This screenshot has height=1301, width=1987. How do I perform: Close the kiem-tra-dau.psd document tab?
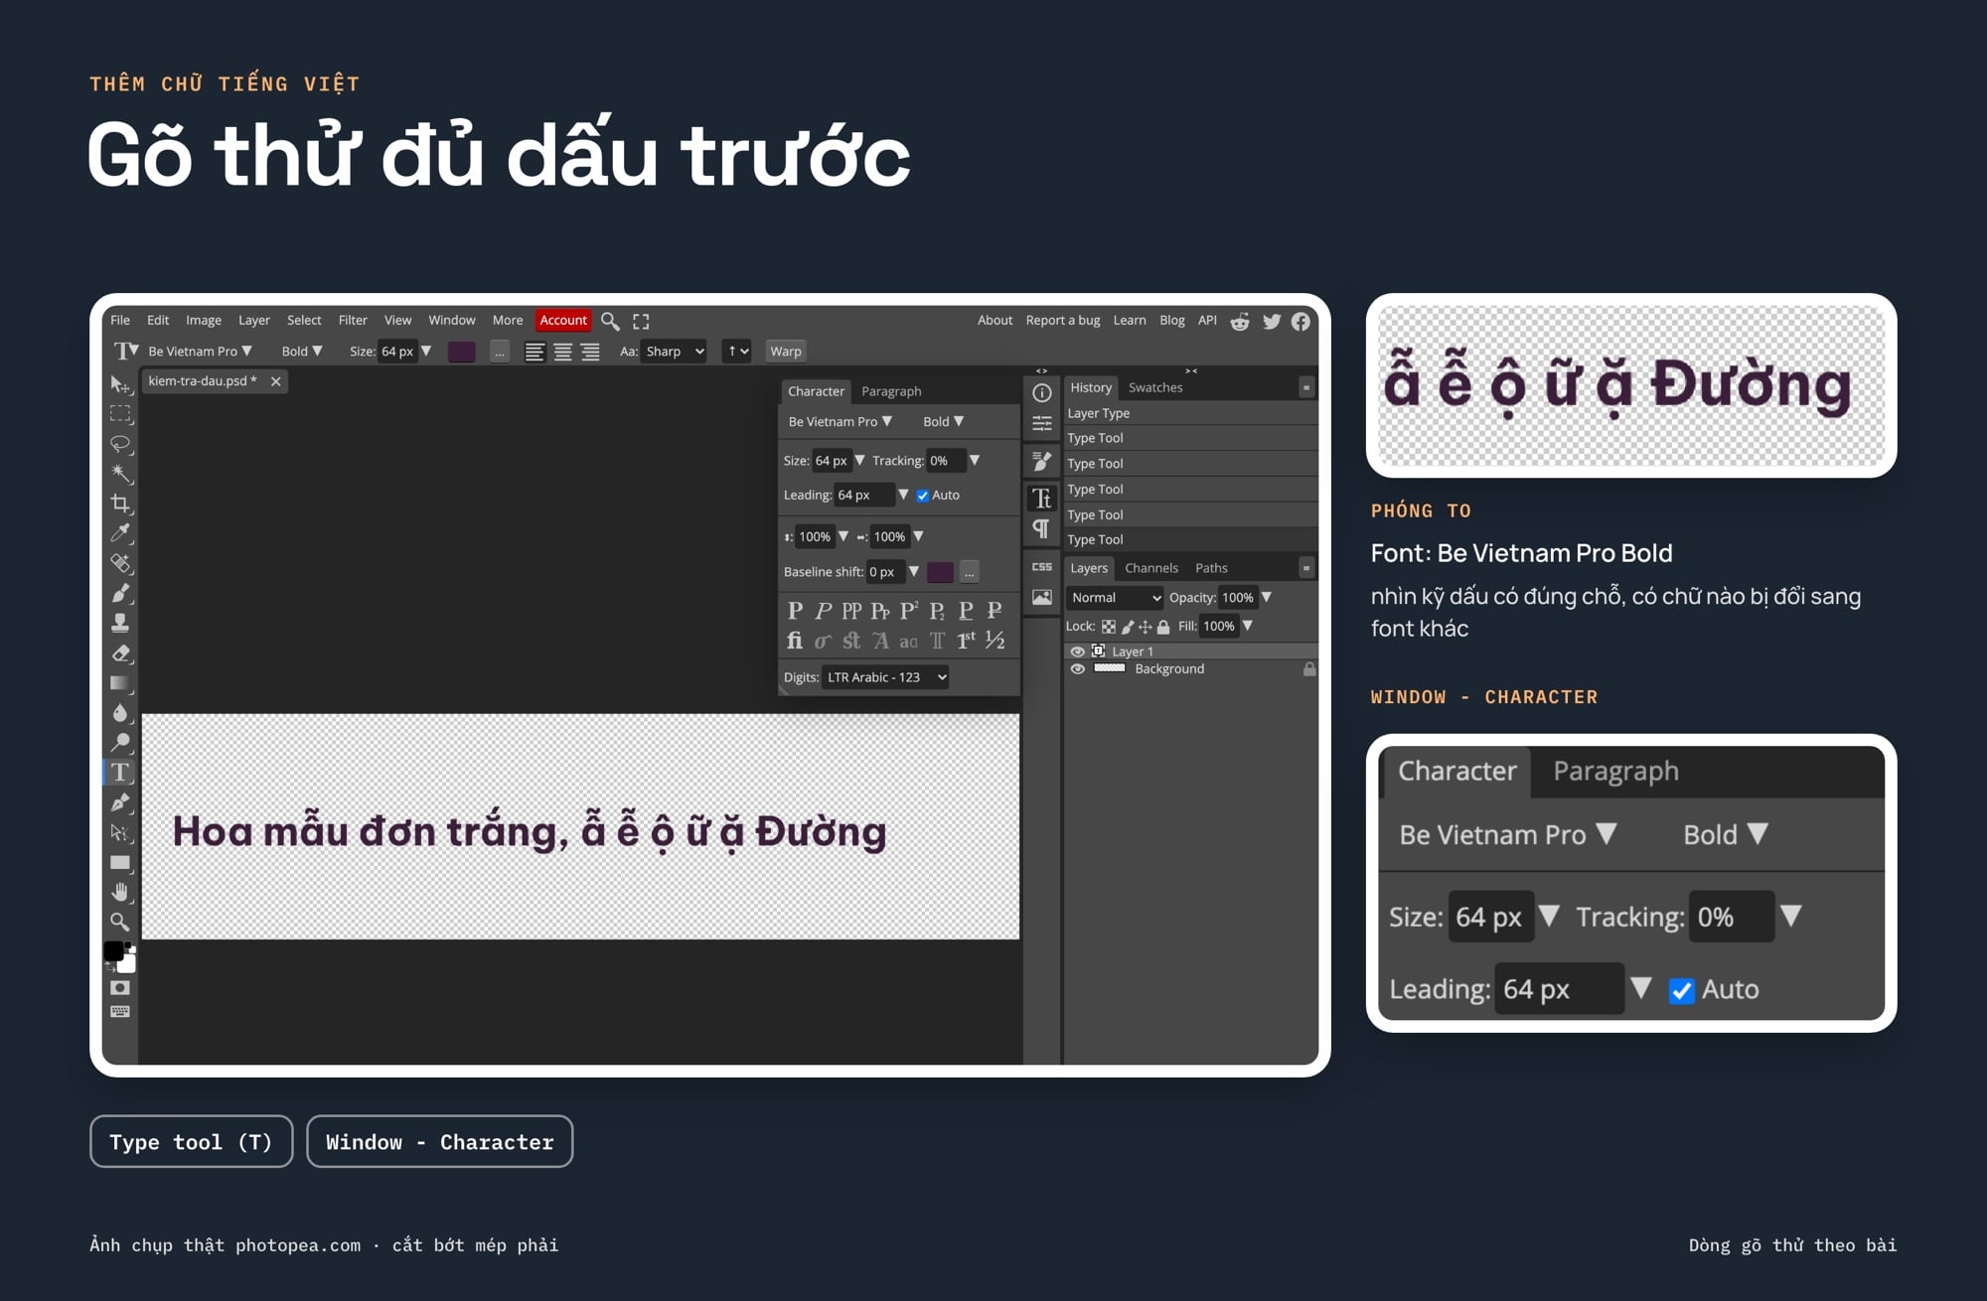coord(276,381)
